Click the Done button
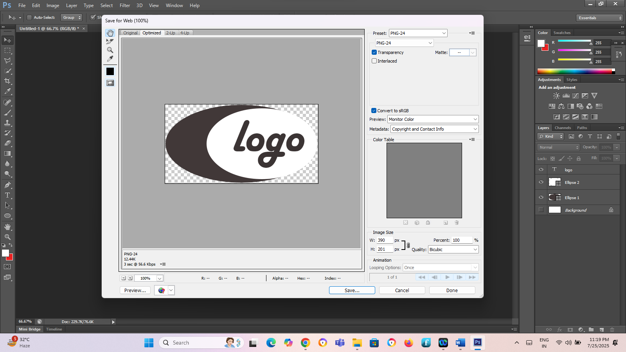Screen dimensions: 626x352 (x=452, y=290)
